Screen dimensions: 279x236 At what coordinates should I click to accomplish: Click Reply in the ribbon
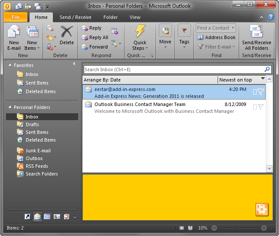coord(91,28)
